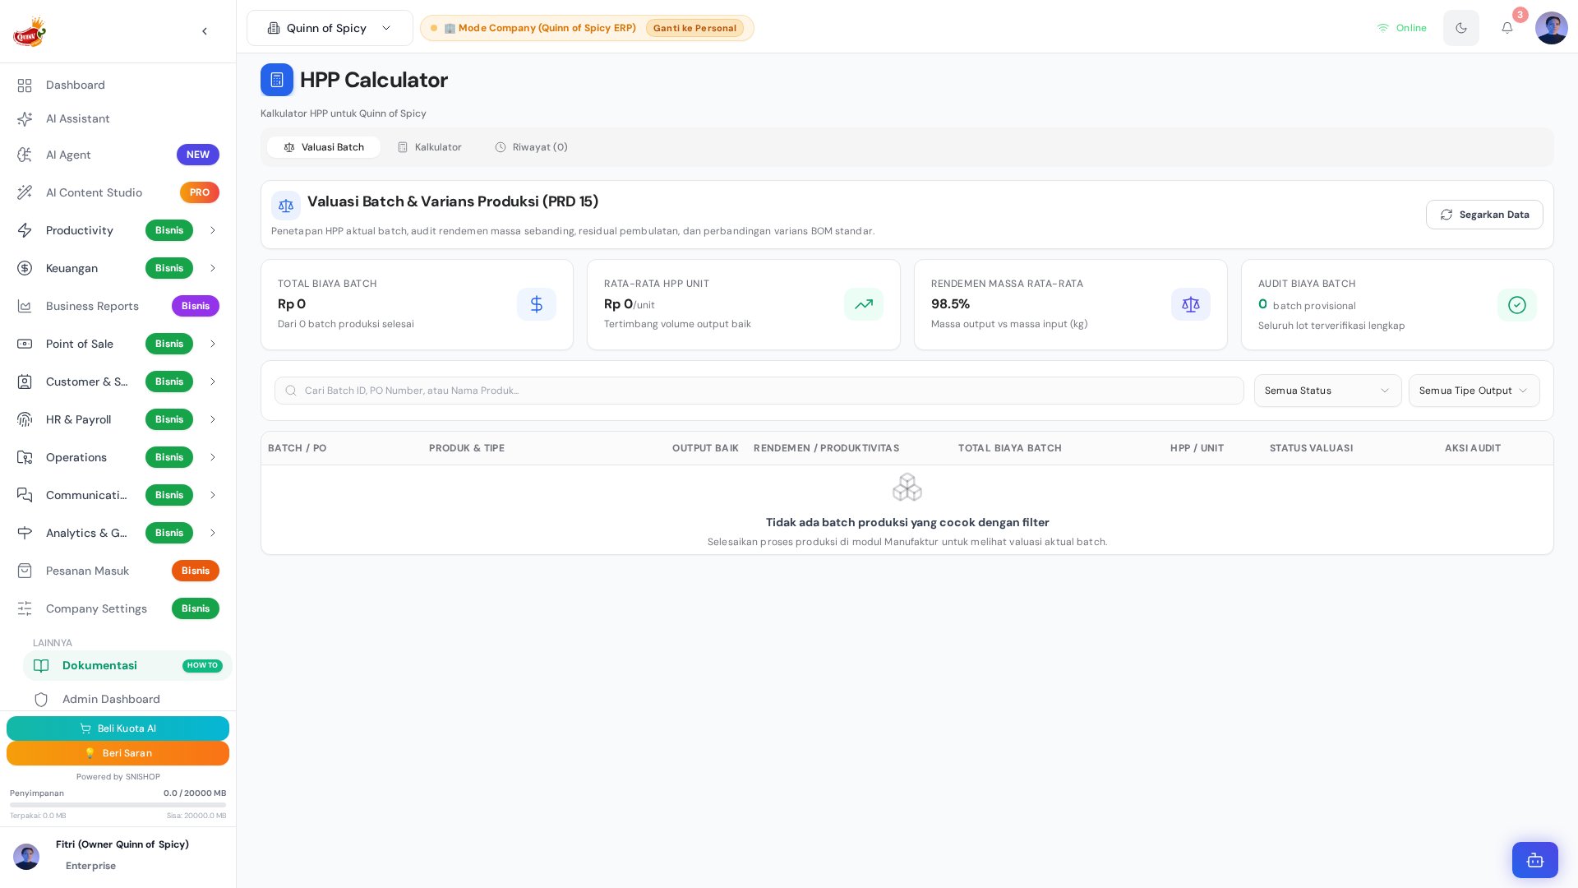Open Dashboard from the sidebar

tap(118, 86)
